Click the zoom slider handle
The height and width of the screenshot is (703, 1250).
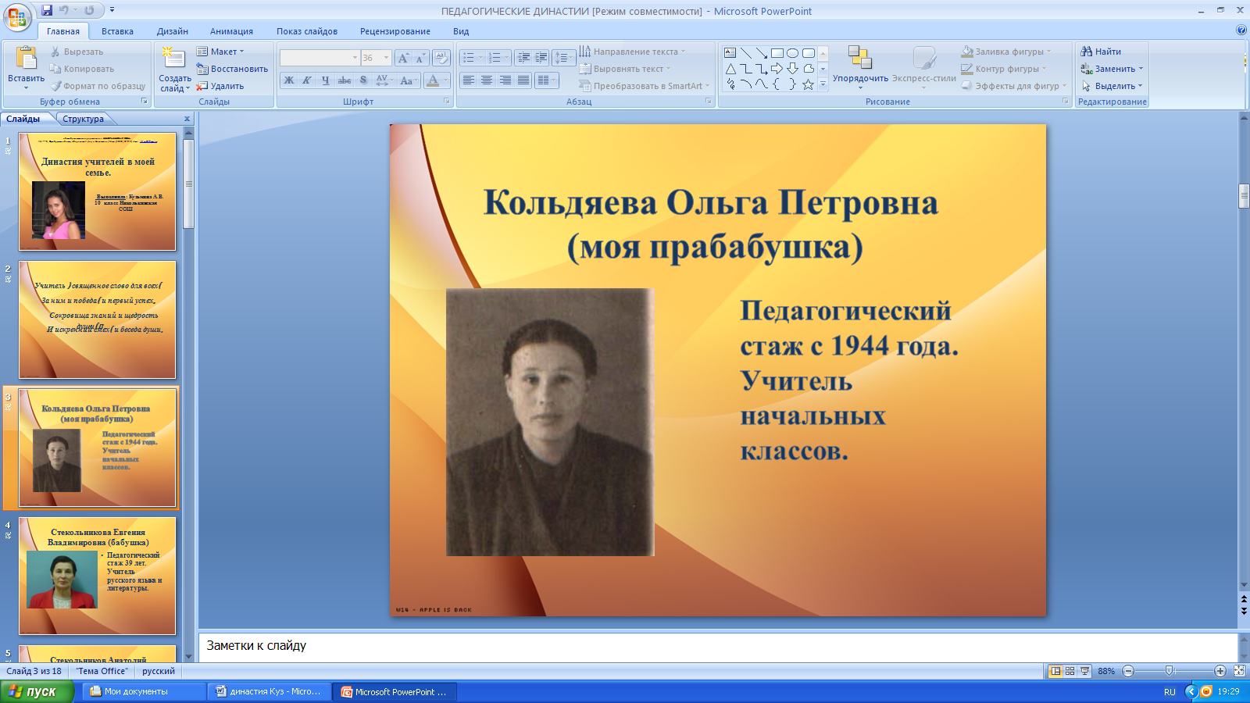tap(1170, 671)
